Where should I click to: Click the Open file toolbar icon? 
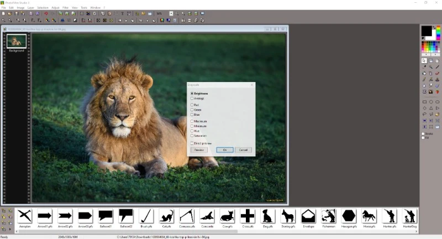[9, 13]
